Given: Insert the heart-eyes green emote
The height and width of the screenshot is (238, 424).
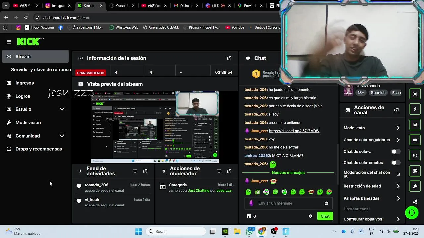Looking at the screenshot, I should coord(329,192).
